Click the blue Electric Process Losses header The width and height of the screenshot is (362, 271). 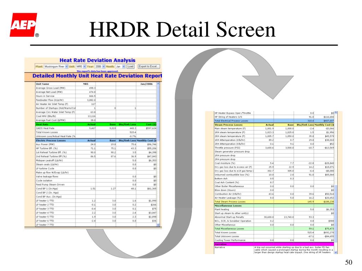tap(96, 140)
